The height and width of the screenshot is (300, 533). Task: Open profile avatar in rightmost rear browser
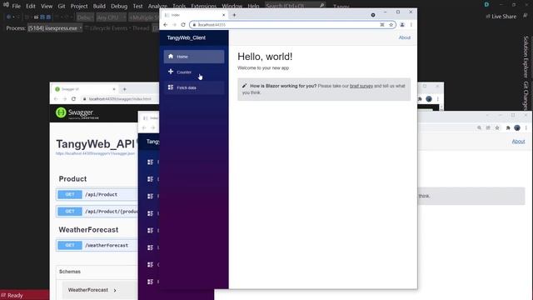(517, 127)
